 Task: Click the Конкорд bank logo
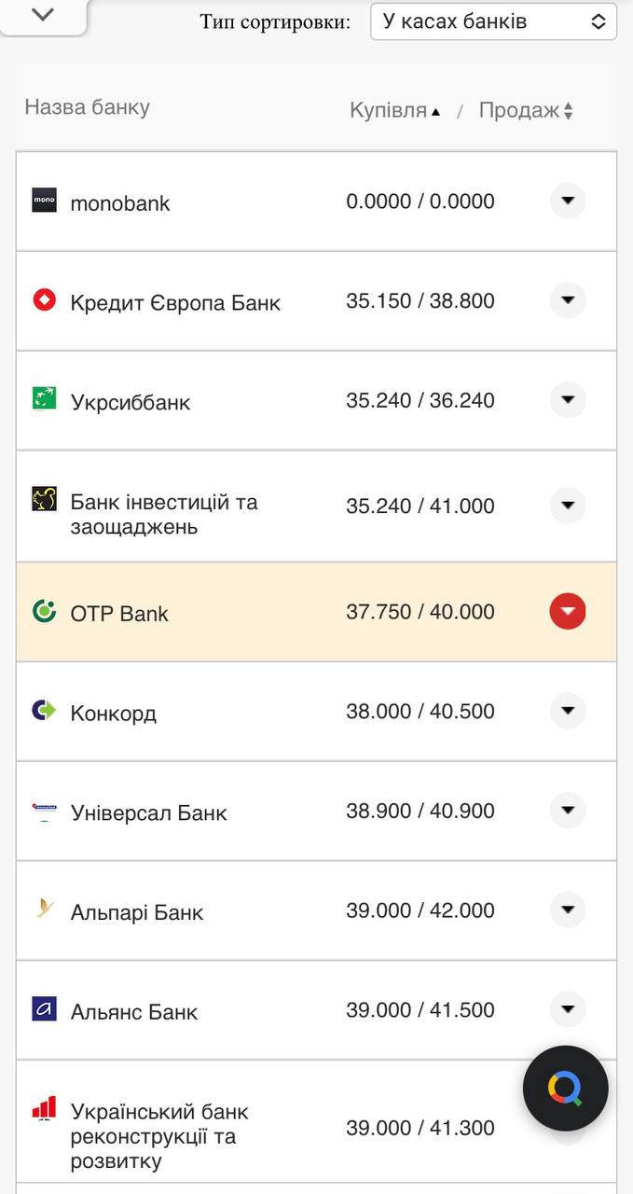[44, 711]
